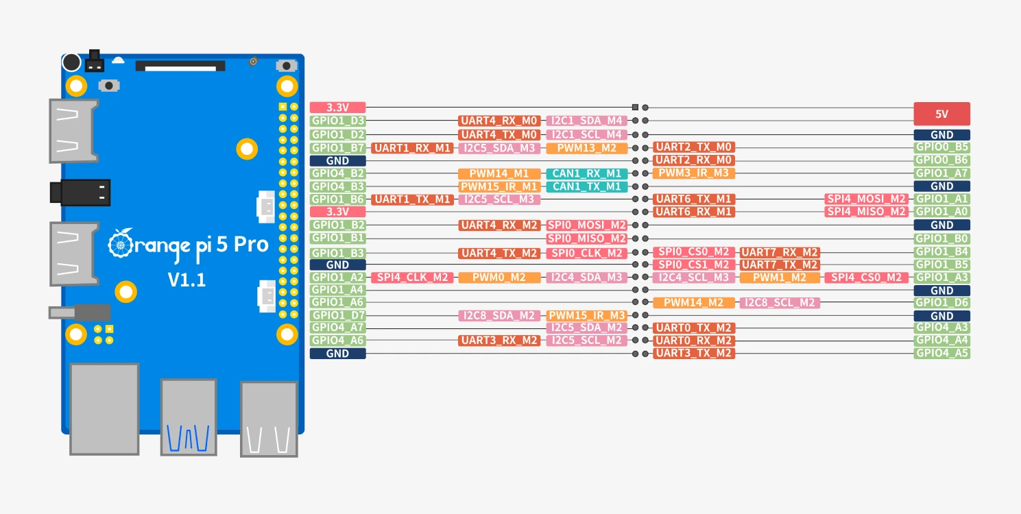Select the UART2_TX_M0 label

click(694, 147)
